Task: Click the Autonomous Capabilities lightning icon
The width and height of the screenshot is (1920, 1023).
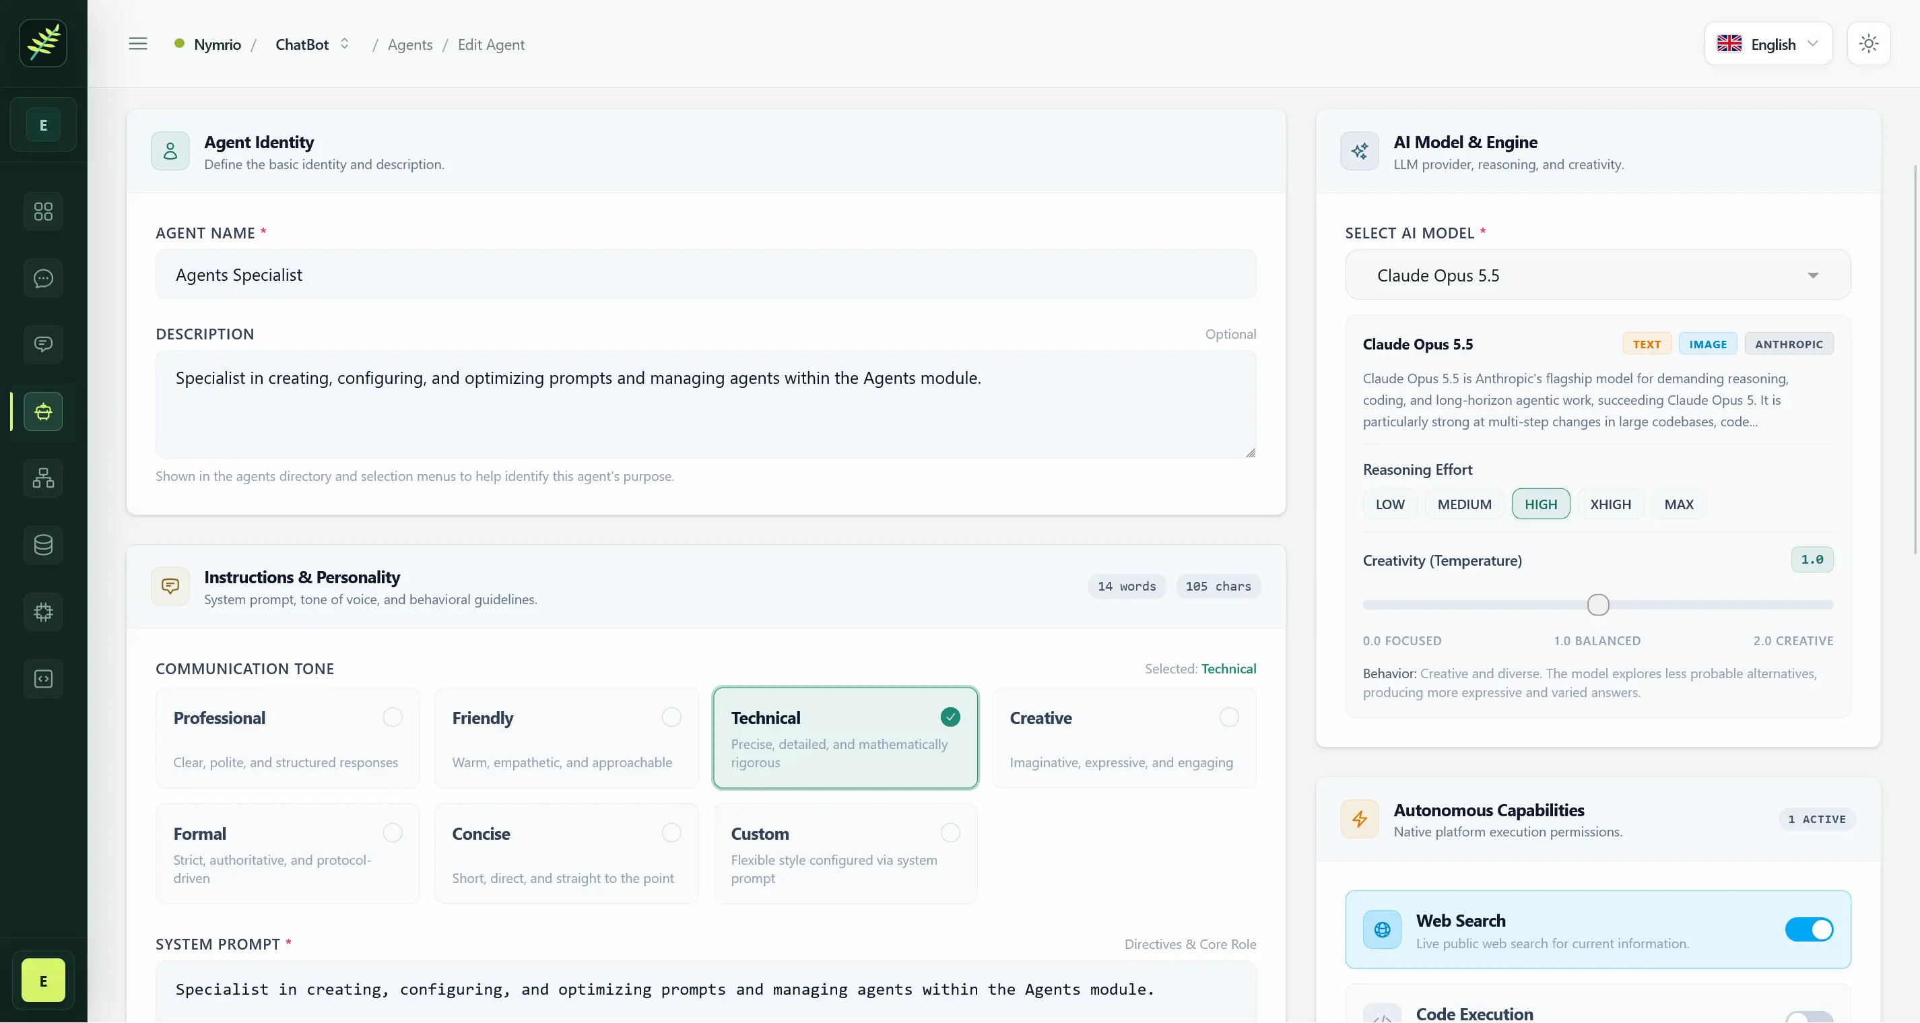Action: click(1360, 820)
